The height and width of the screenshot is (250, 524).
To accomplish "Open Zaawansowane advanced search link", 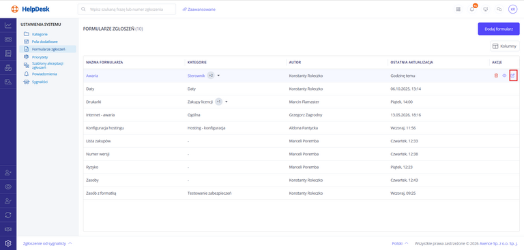I will [x=199, y=10].
